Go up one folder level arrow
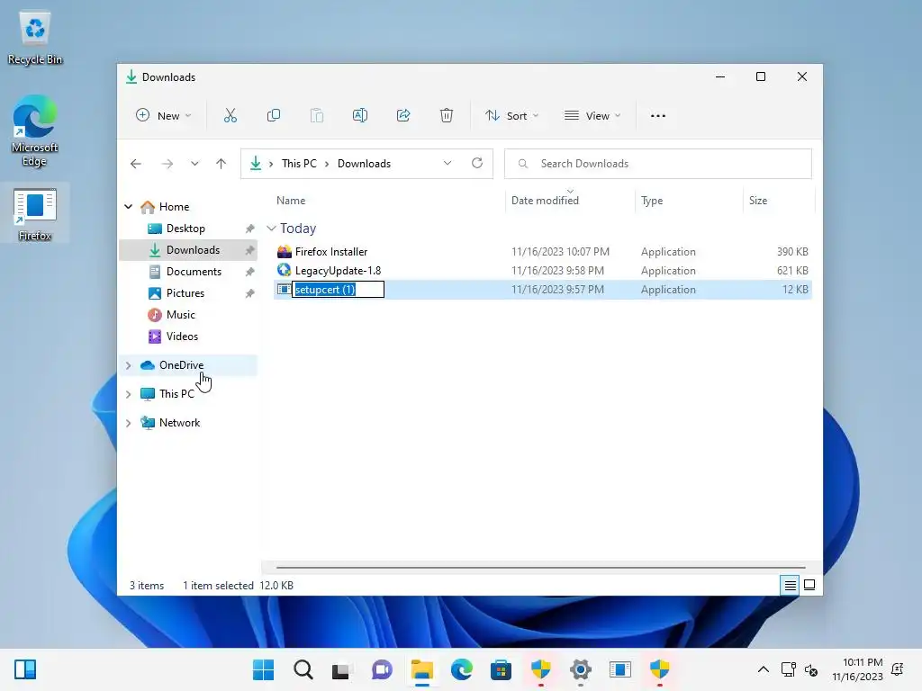Viewport: 922px width, 691px height. (221, 164)
